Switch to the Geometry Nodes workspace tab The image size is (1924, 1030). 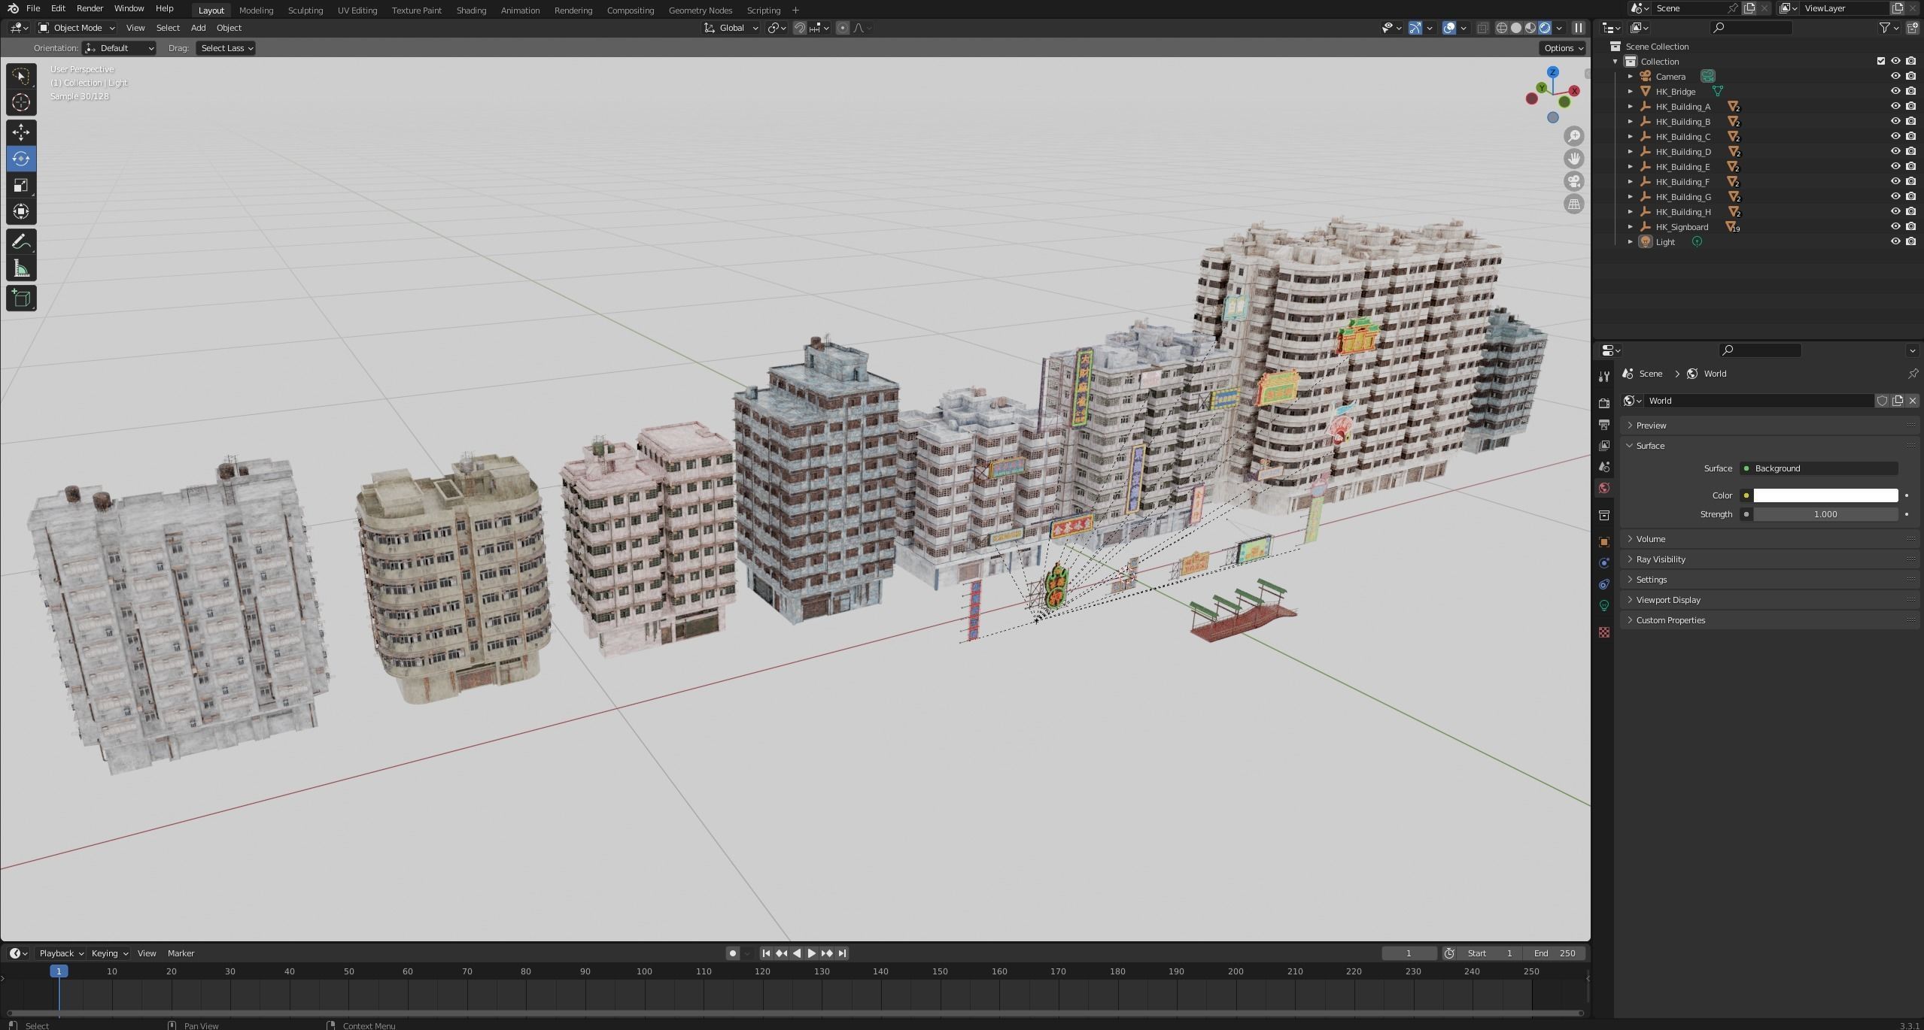pos(700,10)
